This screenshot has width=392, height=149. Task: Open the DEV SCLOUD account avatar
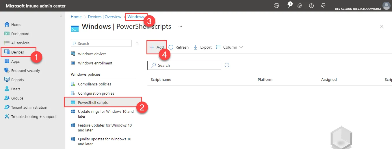coord(386,6)
